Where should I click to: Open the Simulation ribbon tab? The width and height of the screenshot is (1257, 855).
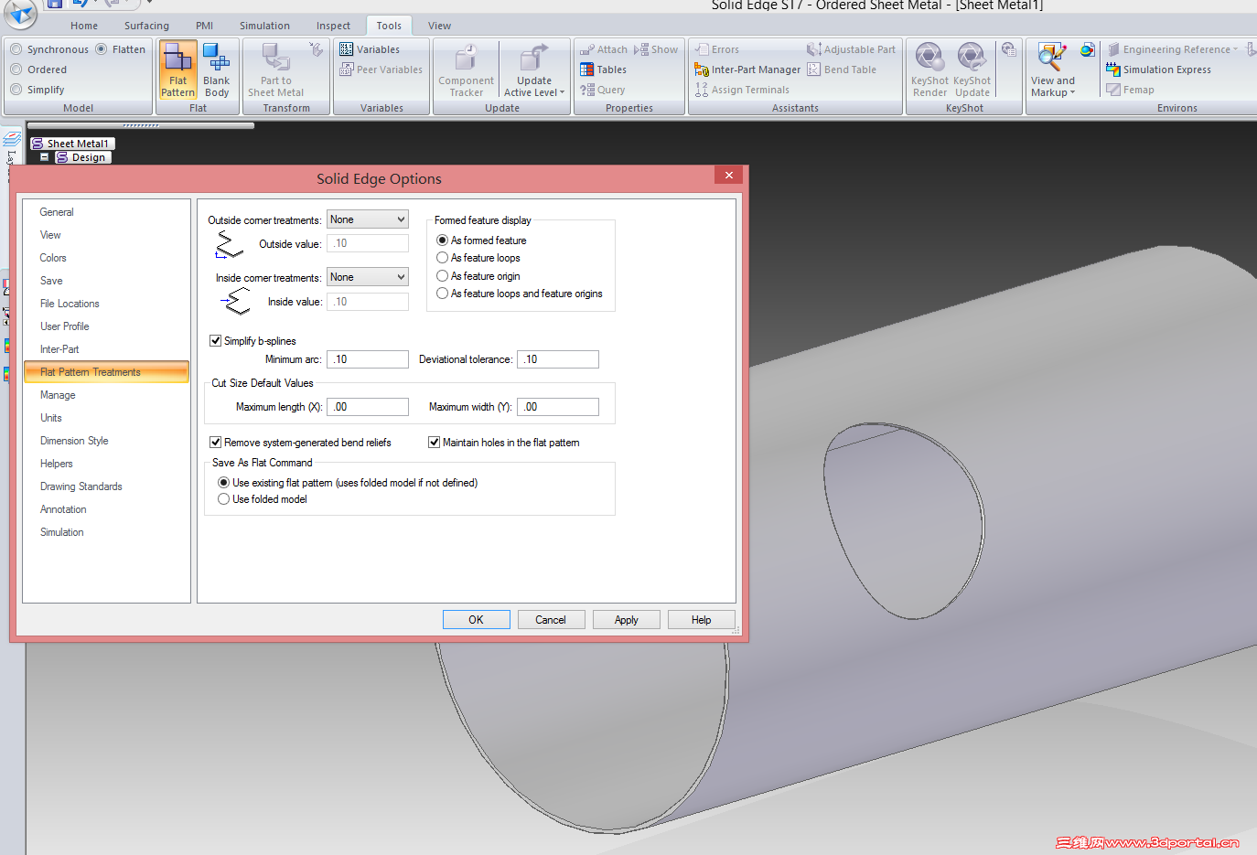264,26
